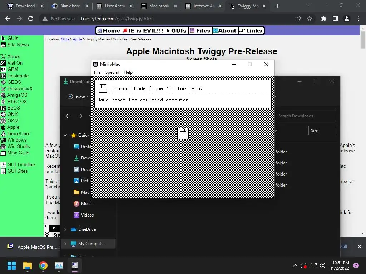Follow the GUIs breadcrumb link
Screen dimensions: 366x274
[x=65, y=39]
